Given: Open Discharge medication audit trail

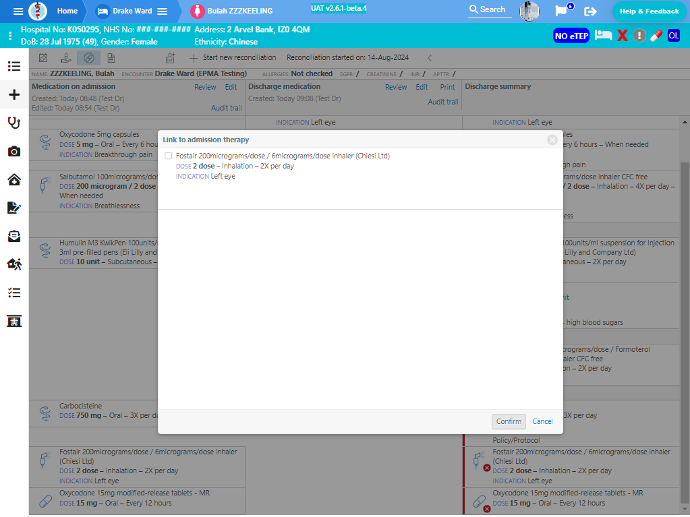Looking at the screenshot, I should [443, 102].
